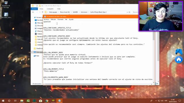Image resolution: width=184 pixels, height=103 pixels.
Task: Open the Archivo menu in Notepad
Action: click(46, 19)
